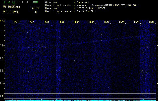Click the 0631 time marker
The height and width of the screenshot is (101, 158).
(16, 22)
